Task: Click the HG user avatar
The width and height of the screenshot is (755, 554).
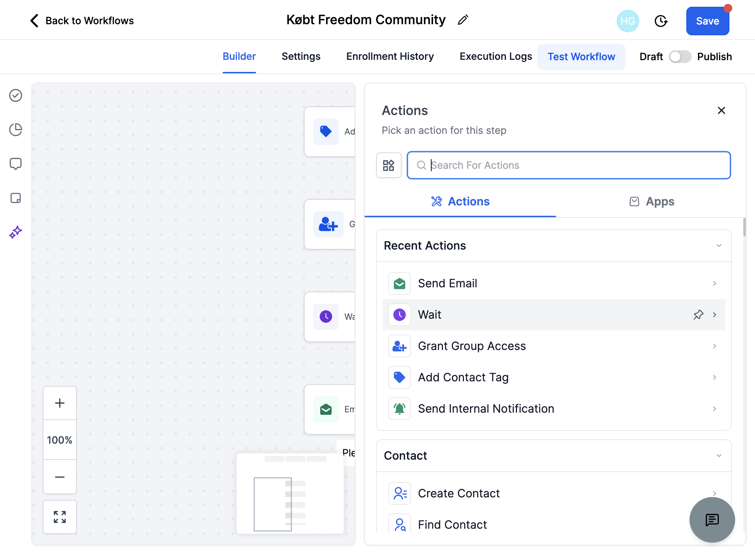Action: point(628,21)
